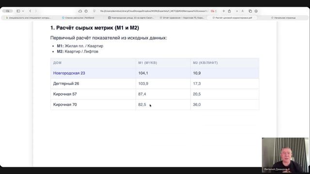Open the iCloud tabs cloud icon

point(80,11)
